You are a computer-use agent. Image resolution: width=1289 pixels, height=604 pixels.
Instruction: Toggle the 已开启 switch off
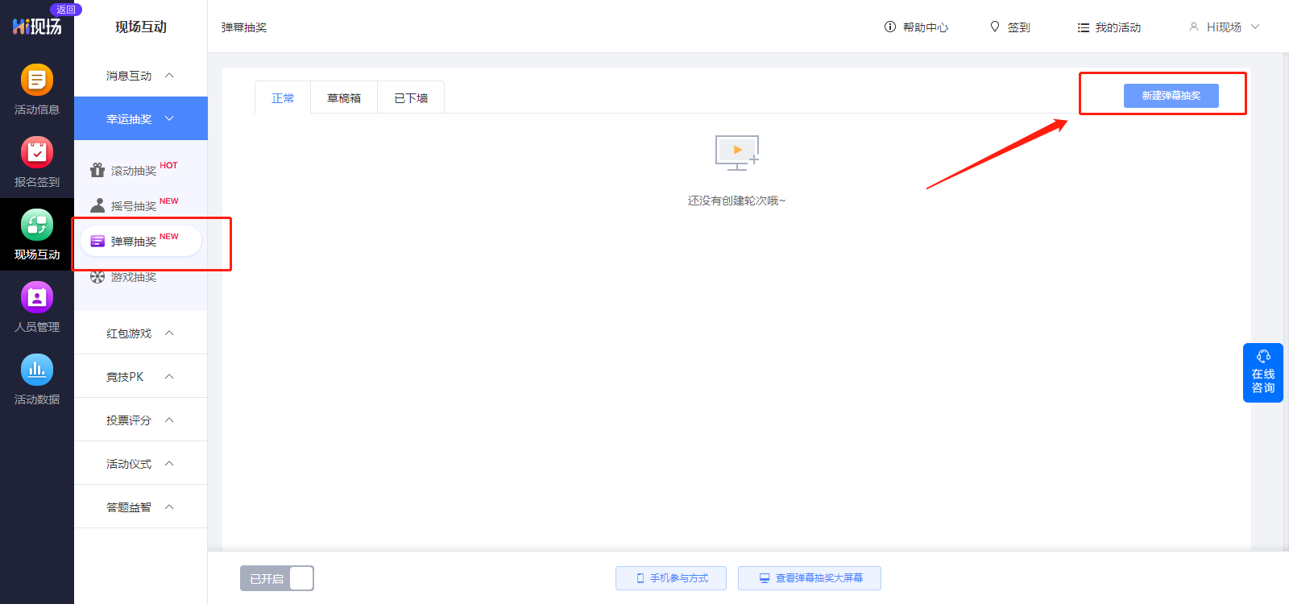coord(277,578)
